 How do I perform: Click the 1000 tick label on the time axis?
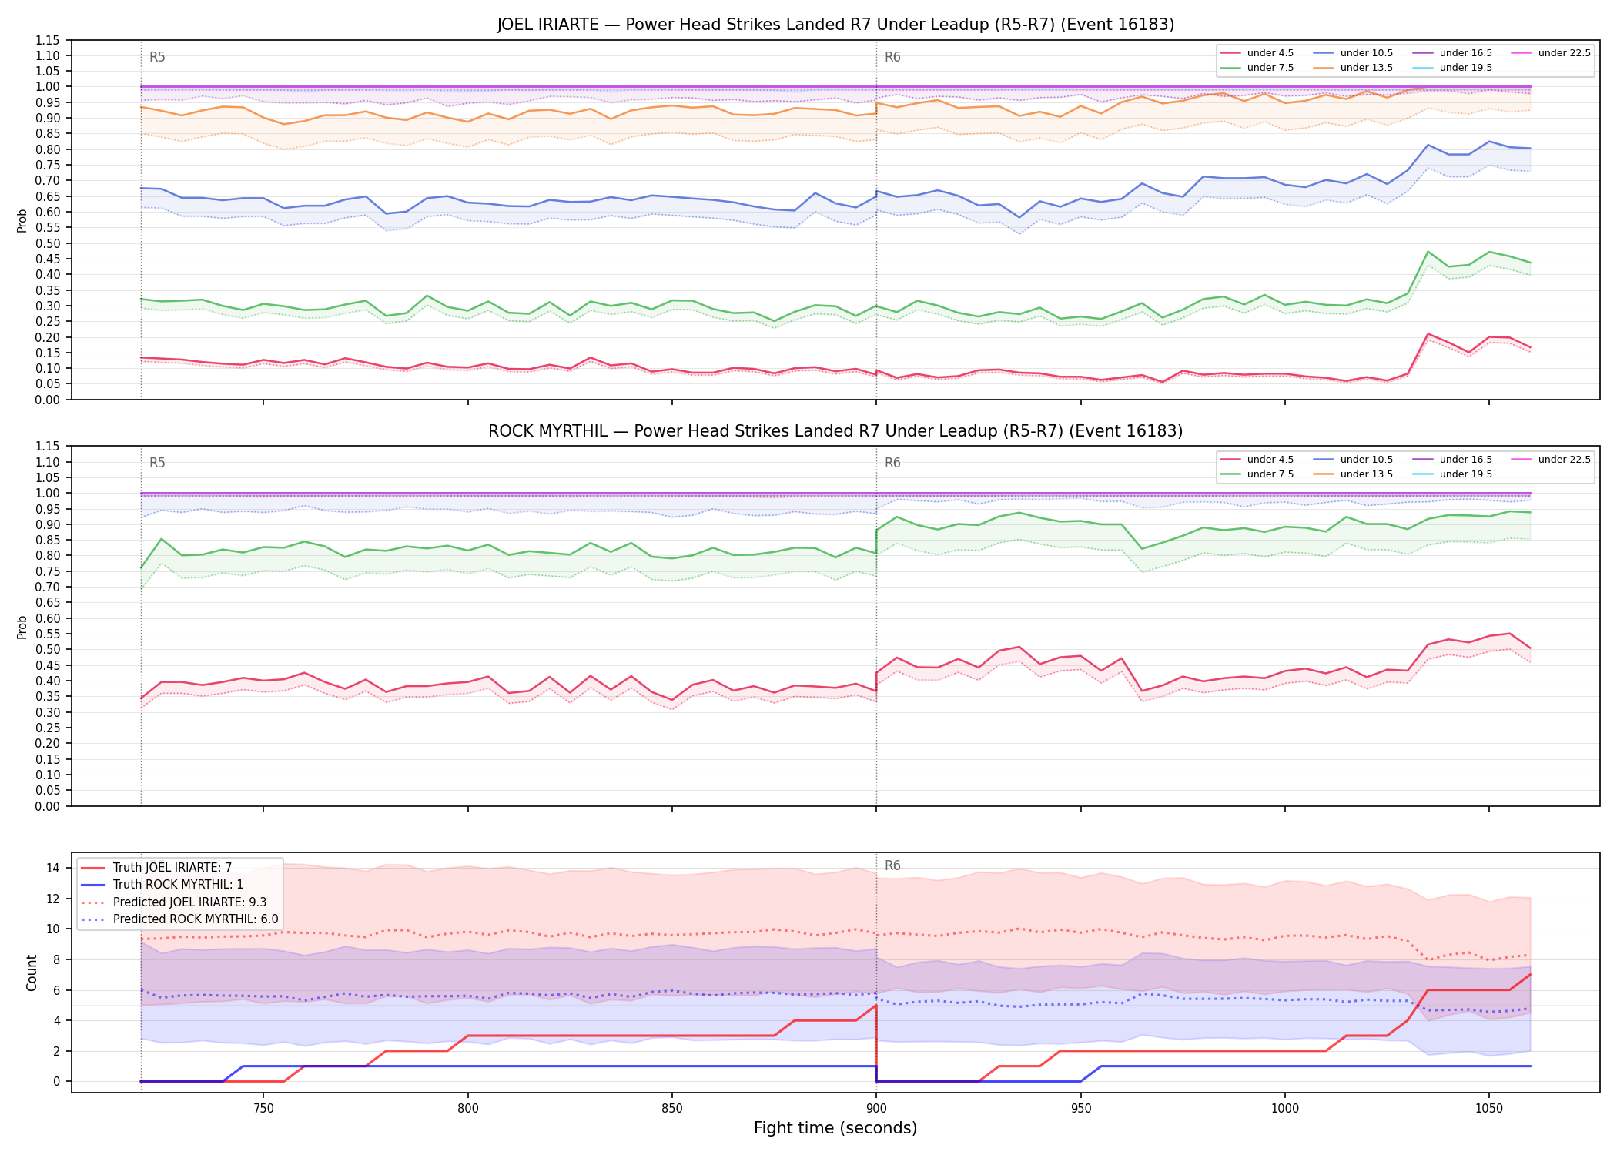1285,1108
